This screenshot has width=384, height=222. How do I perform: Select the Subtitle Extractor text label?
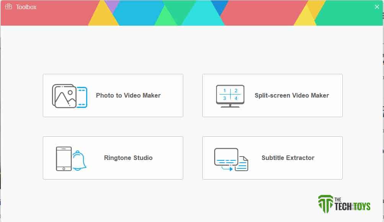(x=288, y=158)
